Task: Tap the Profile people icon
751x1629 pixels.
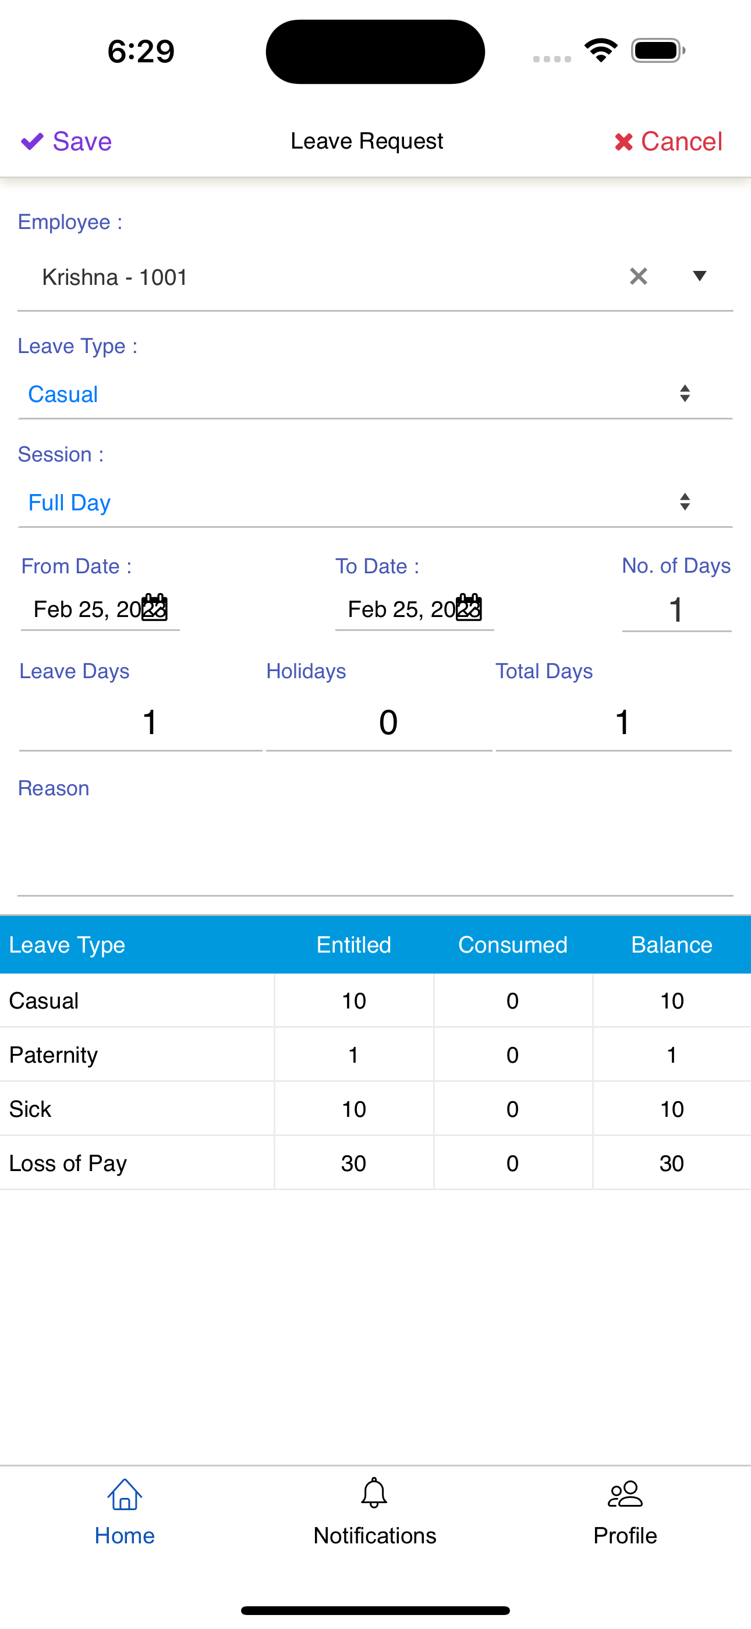Action: (x=625, y=1494)
